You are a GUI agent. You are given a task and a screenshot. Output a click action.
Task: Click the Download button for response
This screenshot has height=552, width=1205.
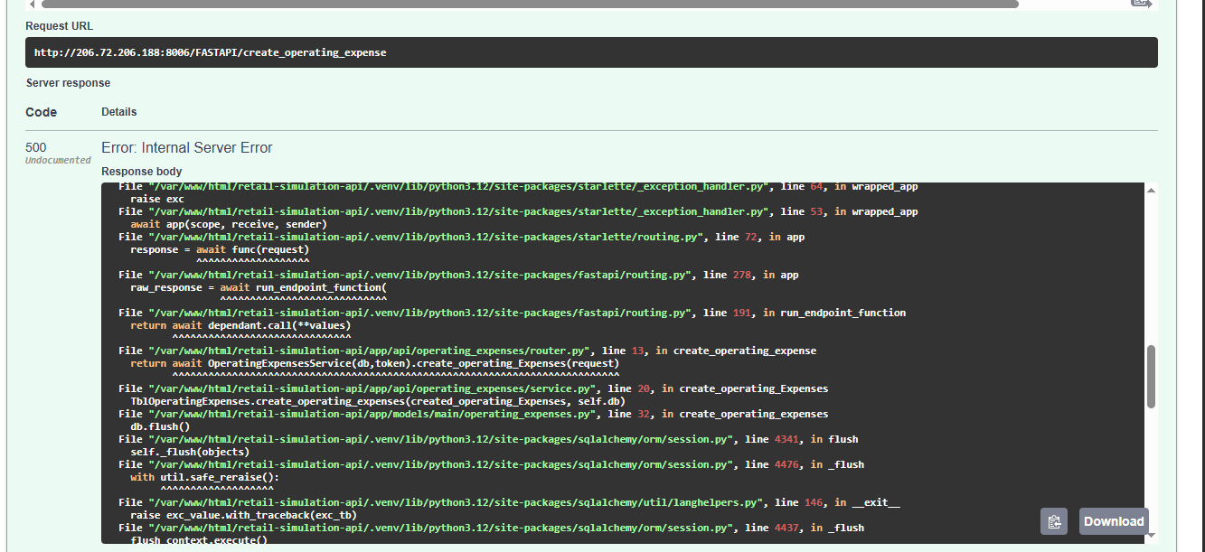point(1114,521)
